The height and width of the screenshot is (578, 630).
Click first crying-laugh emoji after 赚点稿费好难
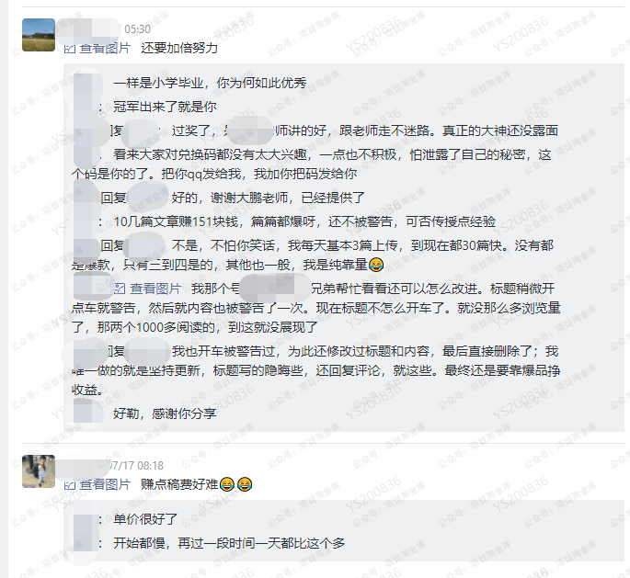click(x=226, y=485)
